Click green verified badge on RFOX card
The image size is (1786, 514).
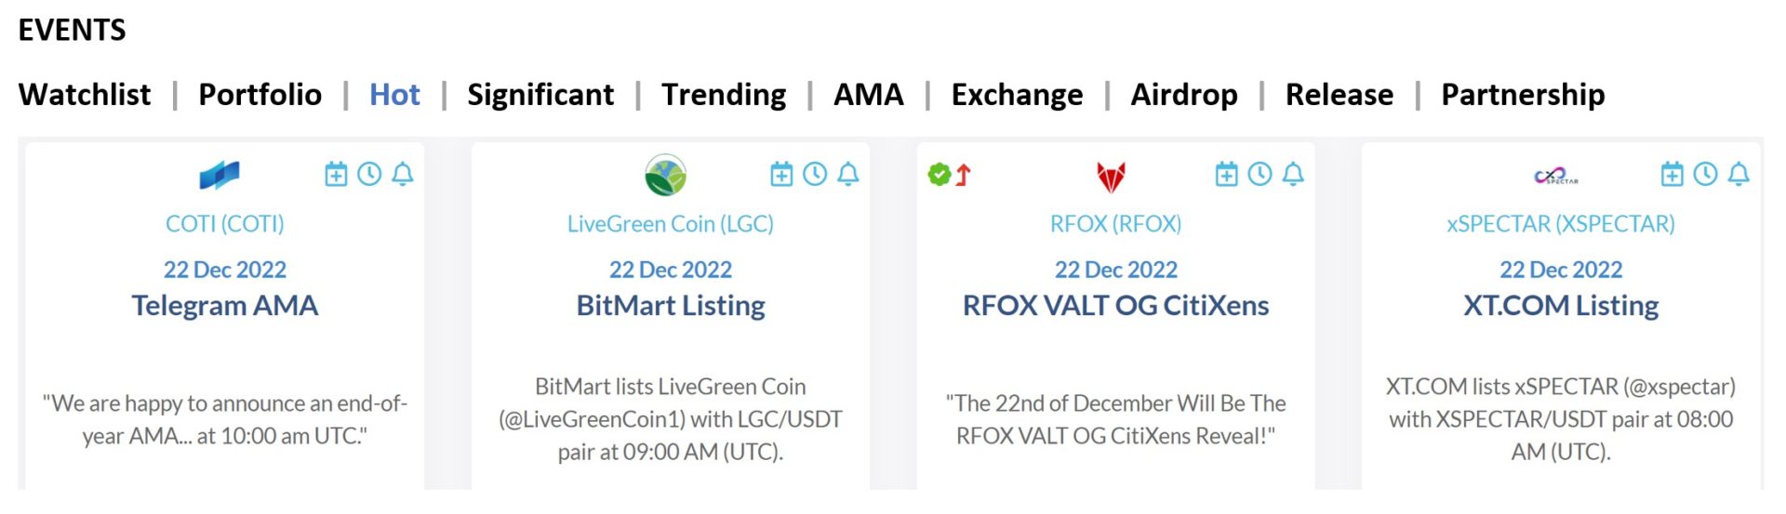939,174
